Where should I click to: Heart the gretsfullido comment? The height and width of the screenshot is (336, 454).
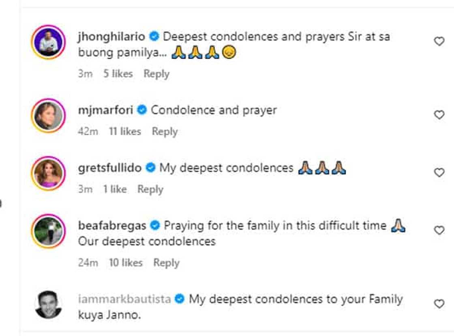pyautogui.click(x=439, y=173)
